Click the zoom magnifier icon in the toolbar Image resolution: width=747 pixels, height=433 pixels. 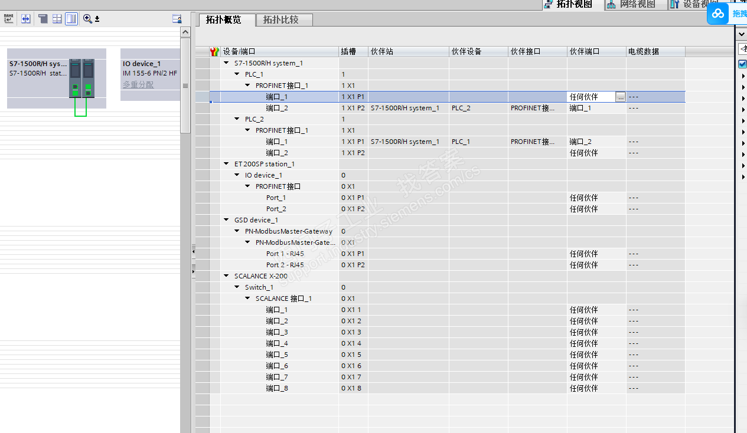click(x=87, y=19)
